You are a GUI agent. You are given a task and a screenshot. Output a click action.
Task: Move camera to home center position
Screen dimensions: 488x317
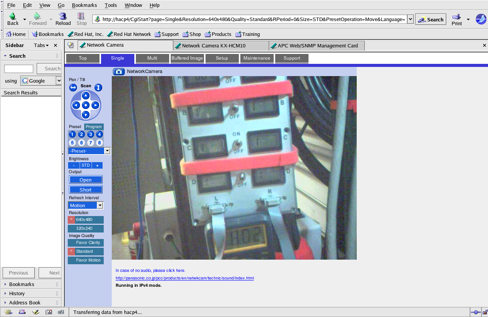(x=86, y=105)
